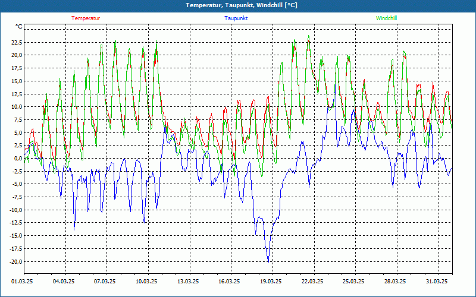Click the 5,0 y-axis value
476x297 pixels.
point(18,132)
